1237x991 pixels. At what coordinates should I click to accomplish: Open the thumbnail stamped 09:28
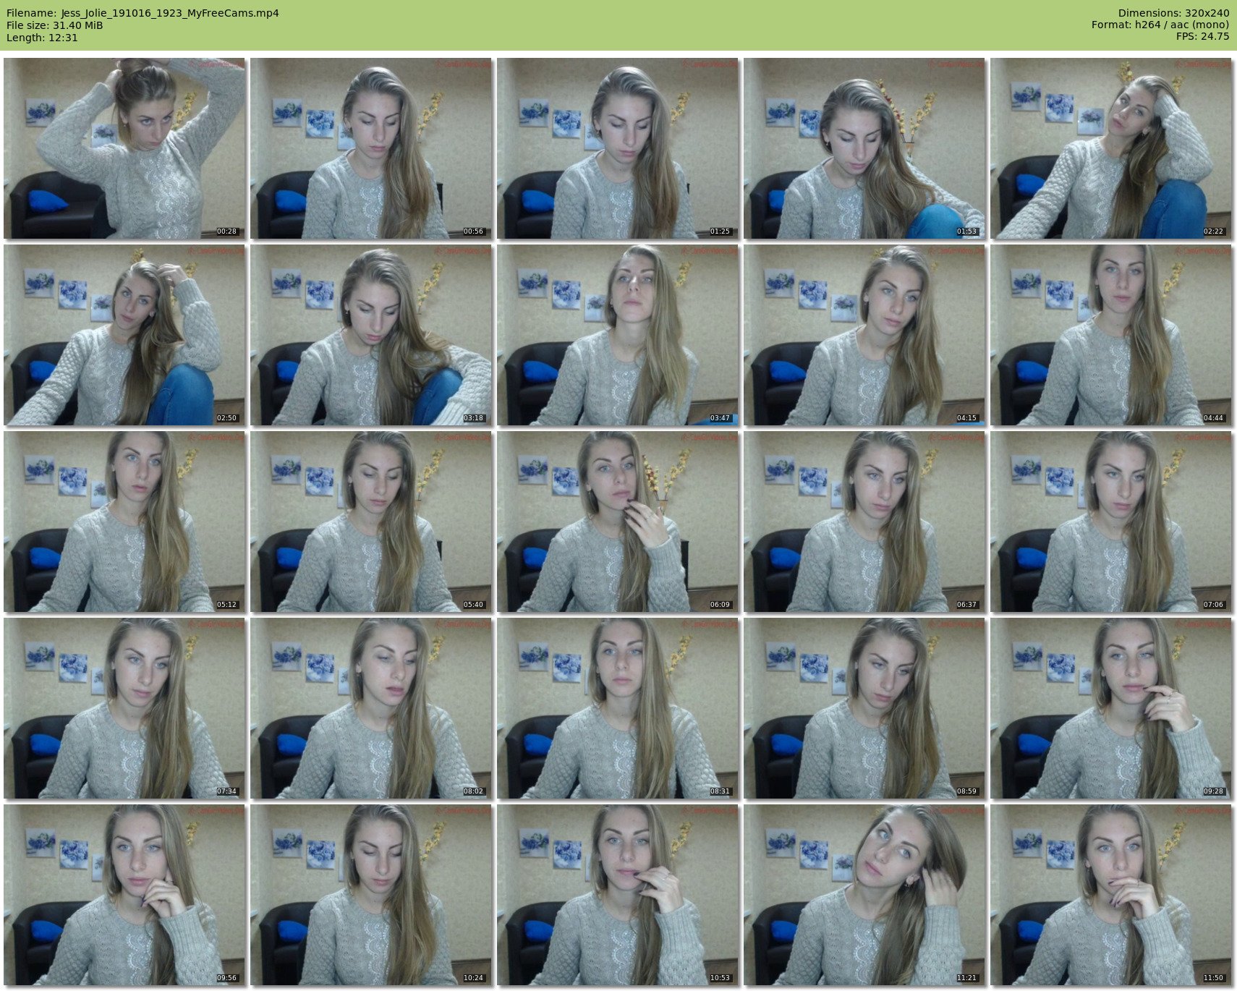point(1111,708)
